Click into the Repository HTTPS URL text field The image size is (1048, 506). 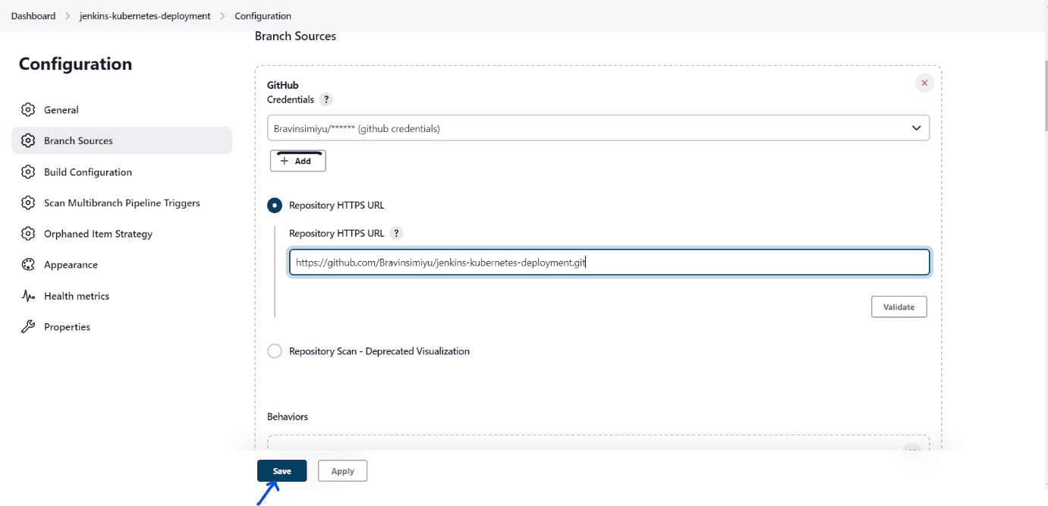[609, 262]
